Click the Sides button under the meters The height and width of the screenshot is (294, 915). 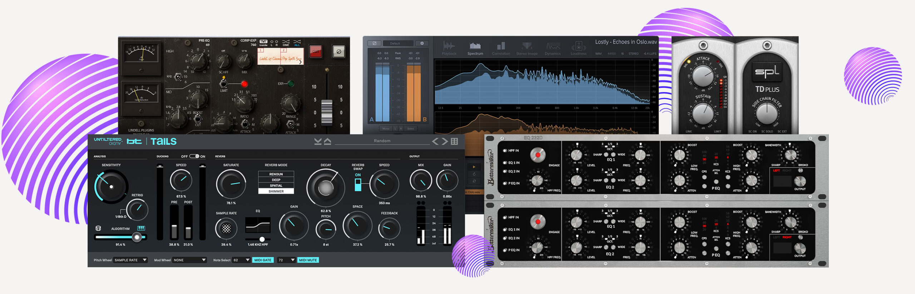click(x=410, y=129)
